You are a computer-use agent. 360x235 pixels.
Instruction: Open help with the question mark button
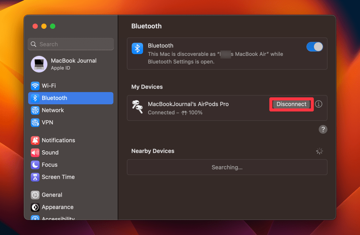[323, 129]
